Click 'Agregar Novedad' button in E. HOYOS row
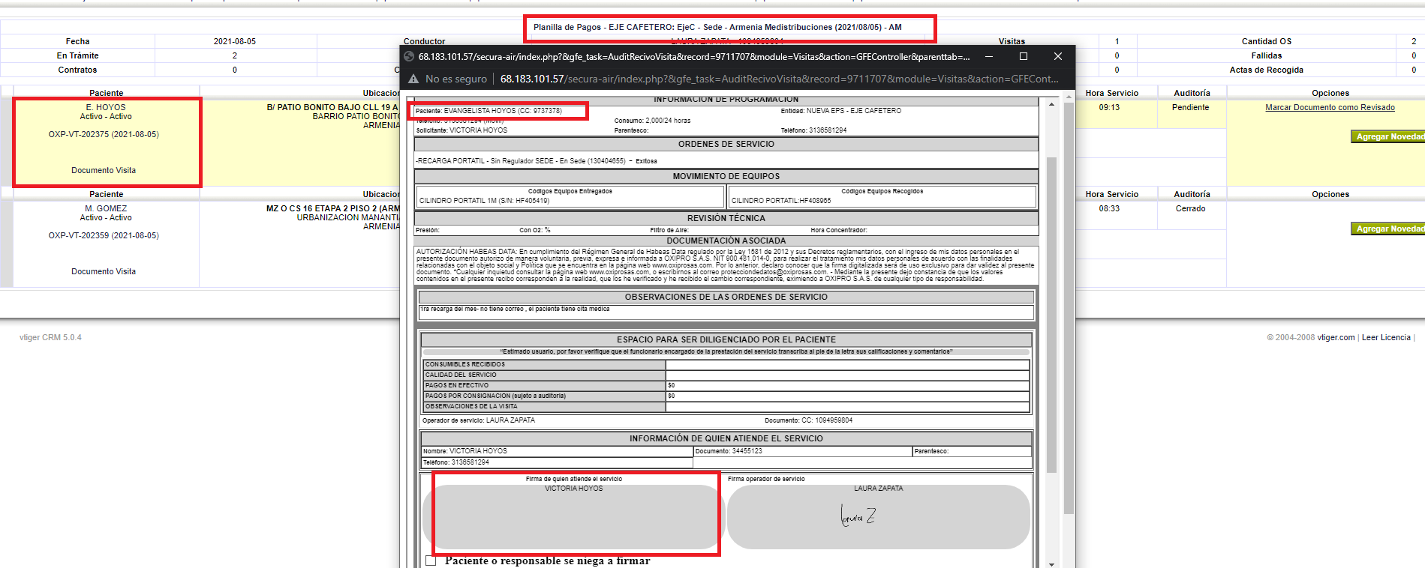 coord(1387,136)
